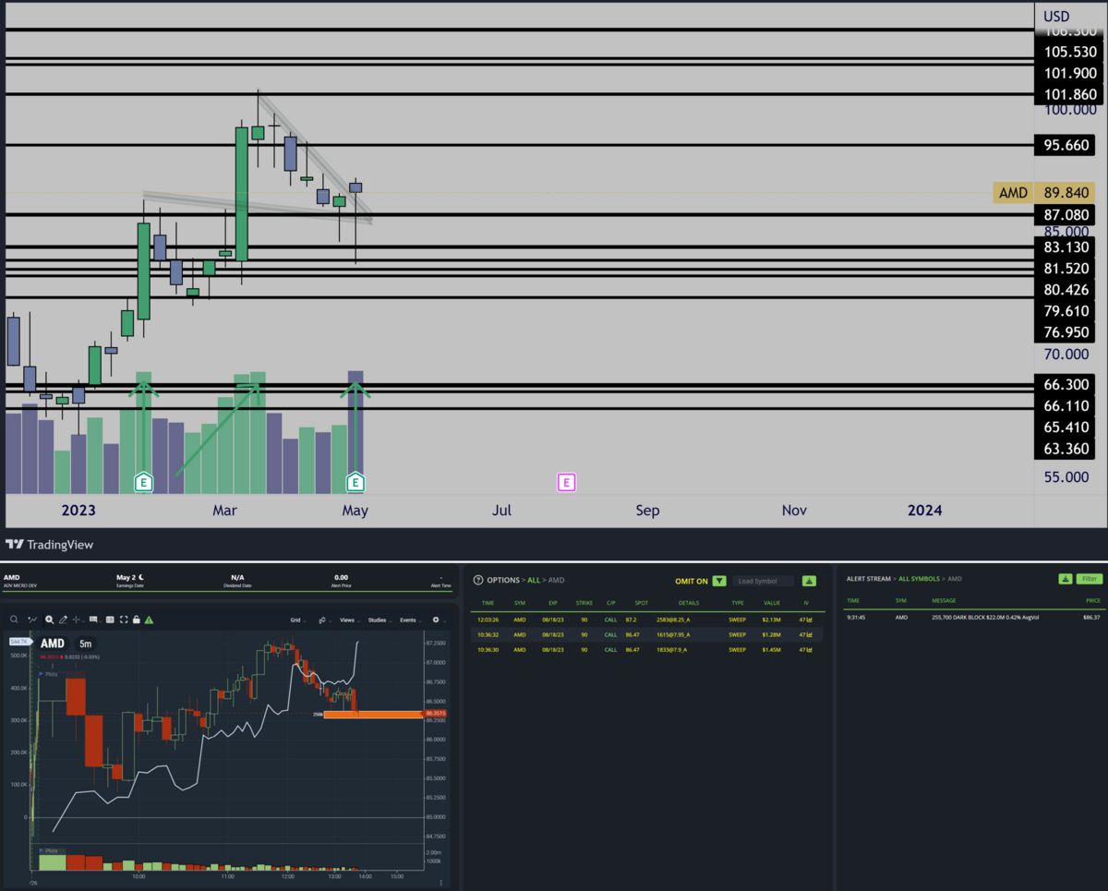Open the Studies menu
This screenshot has height=891, width=1108.
pyautogui.click(x=379, y=620)
